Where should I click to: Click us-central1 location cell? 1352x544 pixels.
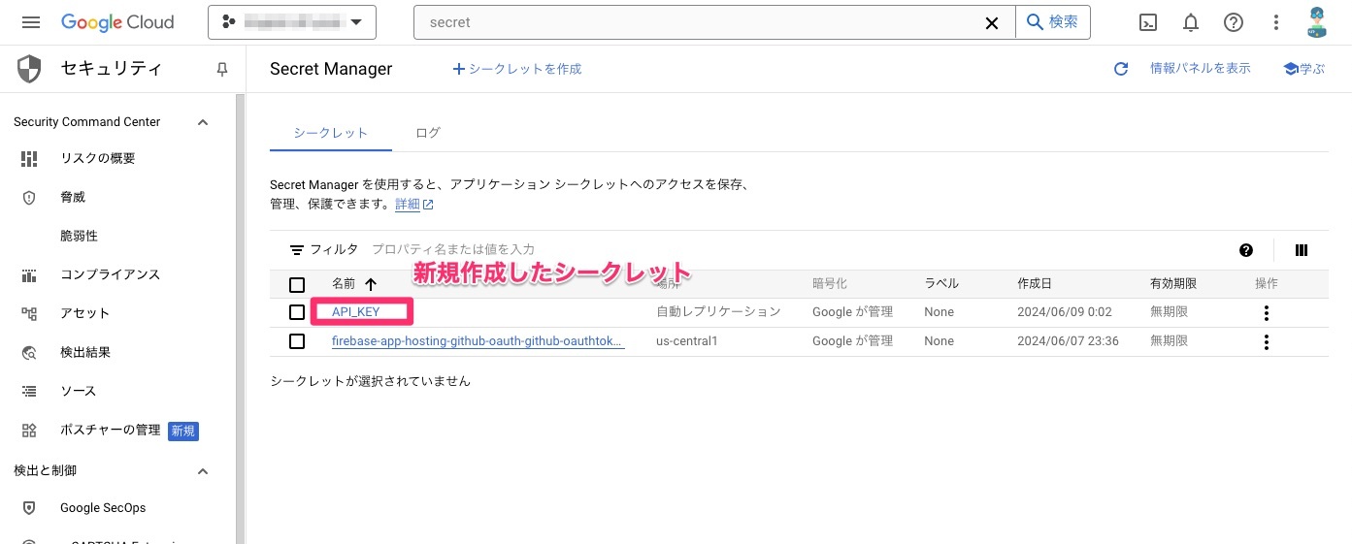pos(687,341)
